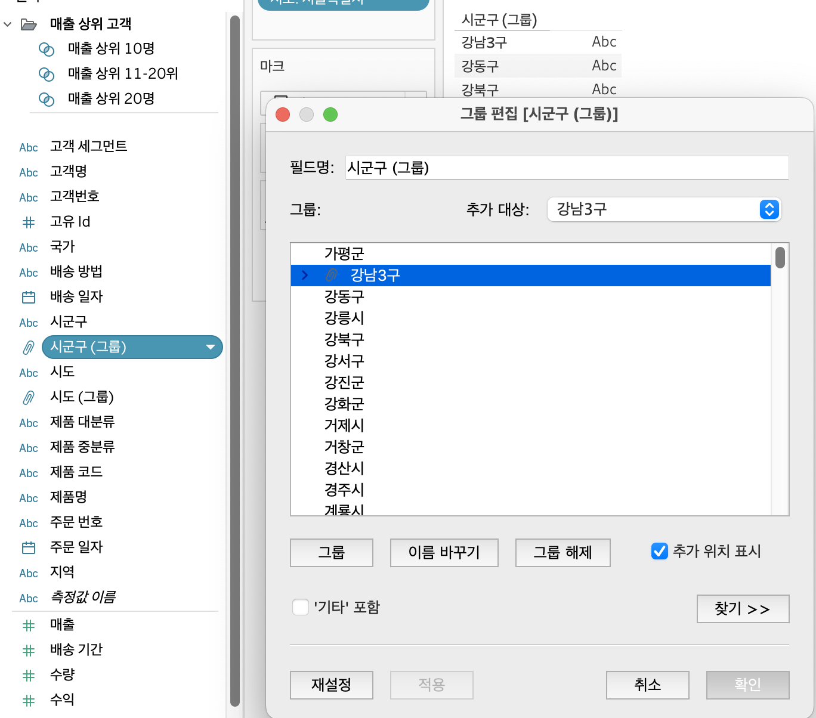Open the 시군구 (그룹) field dropdown arrow
The width and height of the screenshot is (816, 718).
pyautogui.click(x=210, y=347)
